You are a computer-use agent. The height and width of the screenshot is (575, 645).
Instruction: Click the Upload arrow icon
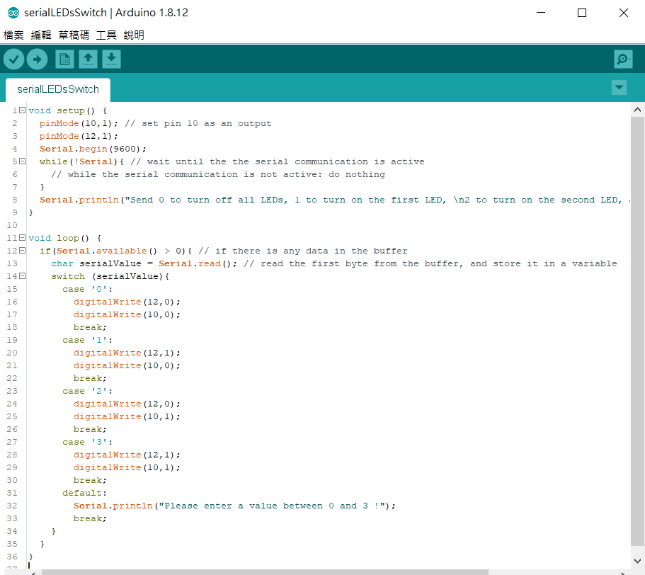click(x=38, y=59)
